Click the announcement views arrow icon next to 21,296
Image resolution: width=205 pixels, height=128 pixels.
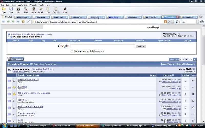point(194,69)
